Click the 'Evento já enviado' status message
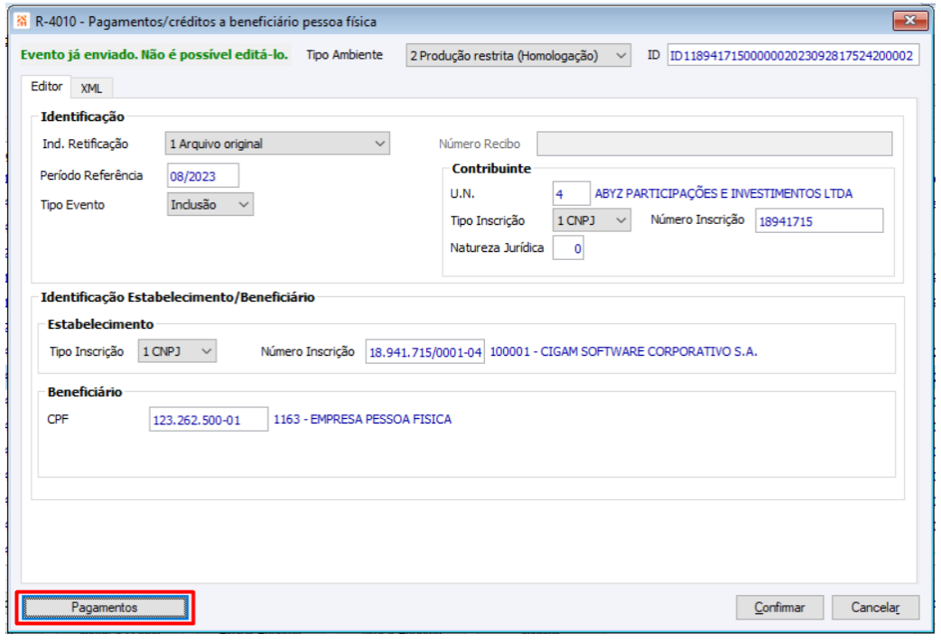Image resolution: width=941 pixels, height=642 pixels. pyautogui.click(x=154, y=54)
